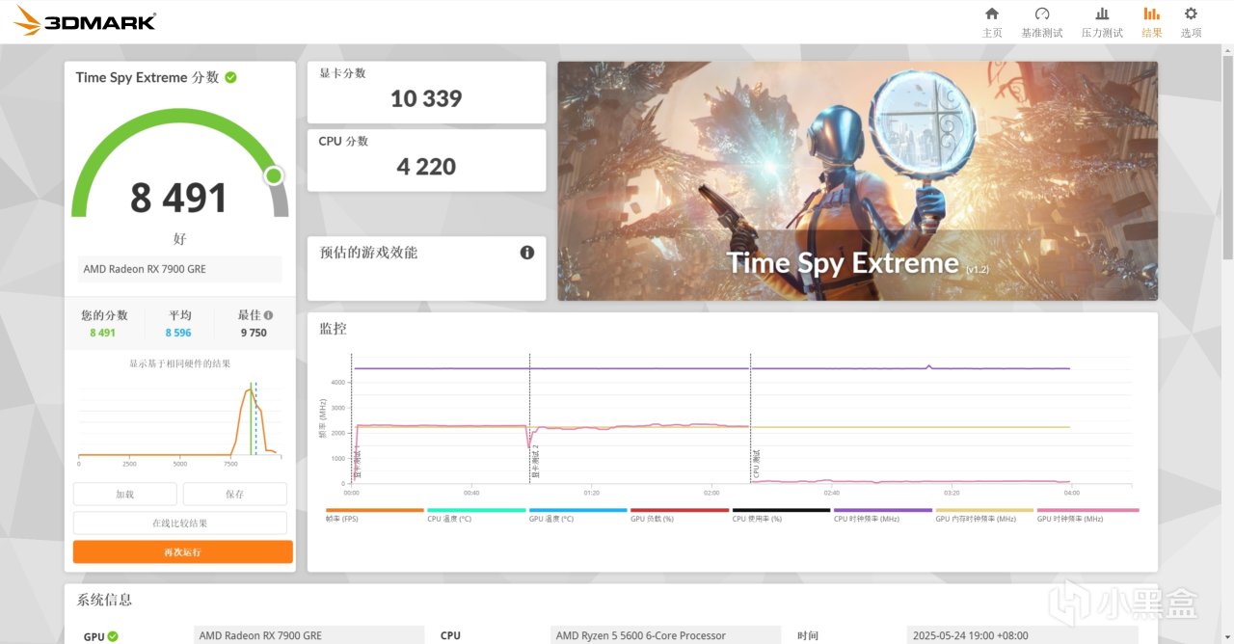Click the green marker on the score gauge
This screenshot has height=644, width=1234.
click(274, 175)
